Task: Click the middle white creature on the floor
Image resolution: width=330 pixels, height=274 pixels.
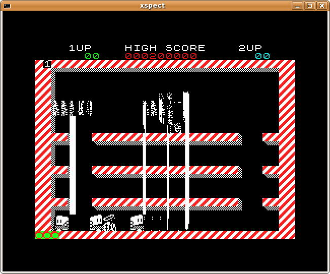Action: coord(96,222)
